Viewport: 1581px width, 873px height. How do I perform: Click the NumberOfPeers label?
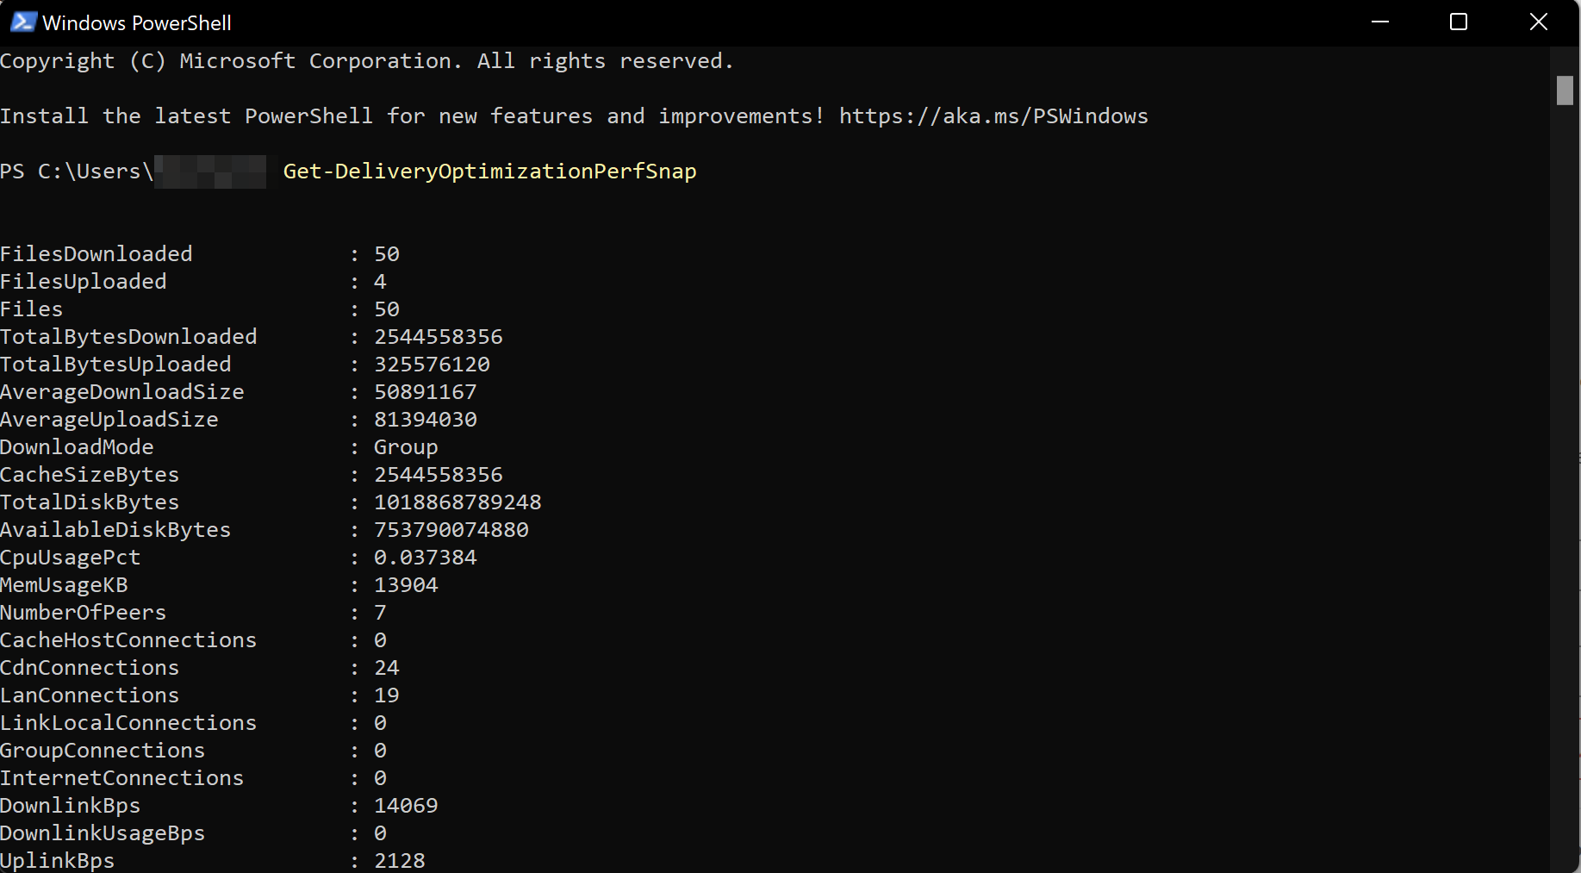tap(84, 613)
